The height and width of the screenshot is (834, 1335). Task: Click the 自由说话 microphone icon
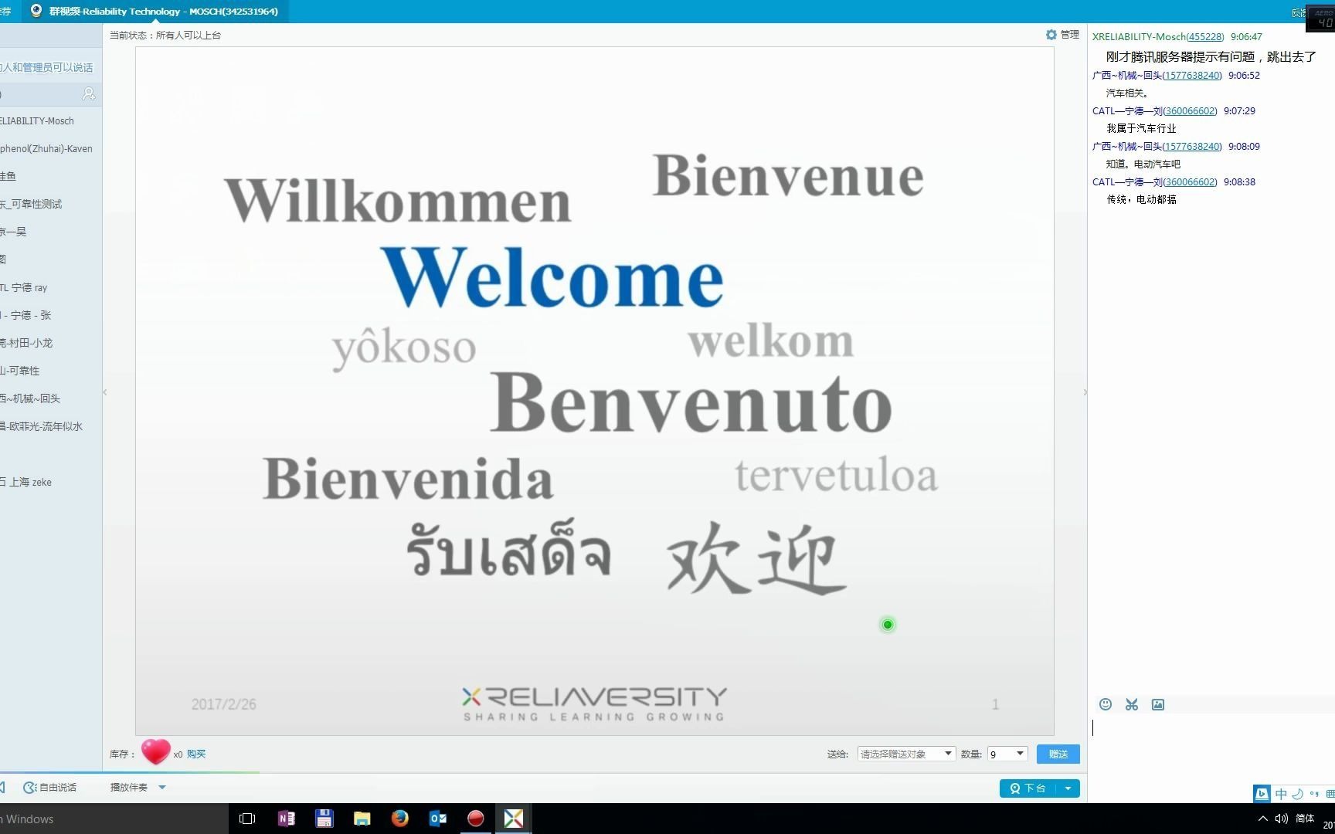point(29,788)
